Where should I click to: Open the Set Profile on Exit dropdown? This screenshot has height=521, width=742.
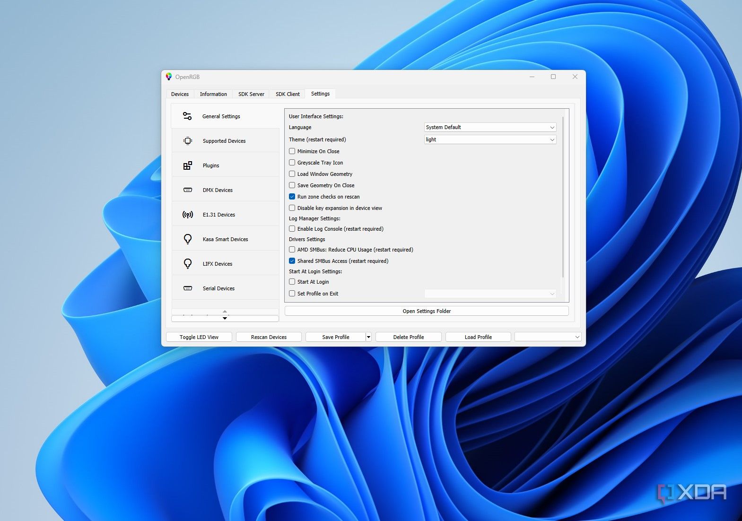coord(490,294)
